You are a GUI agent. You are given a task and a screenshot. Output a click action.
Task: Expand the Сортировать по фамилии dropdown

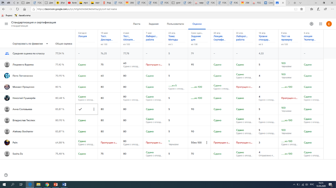tap(47, 44)
